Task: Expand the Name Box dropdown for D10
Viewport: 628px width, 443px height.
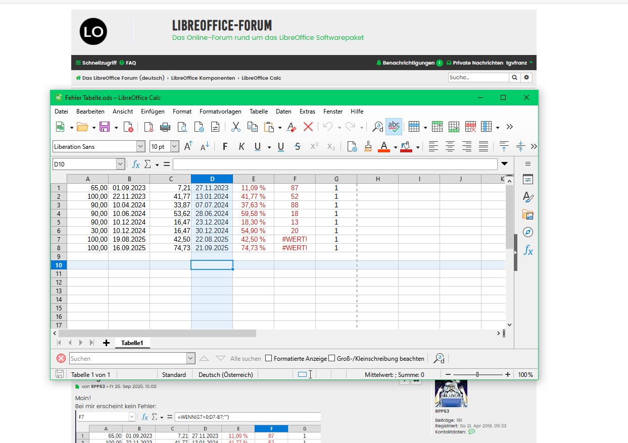Action: pos(120,164)
